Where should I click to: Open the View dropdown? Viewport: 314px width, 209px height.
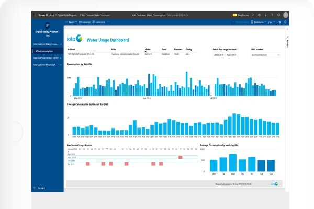[x=271, y=22]
